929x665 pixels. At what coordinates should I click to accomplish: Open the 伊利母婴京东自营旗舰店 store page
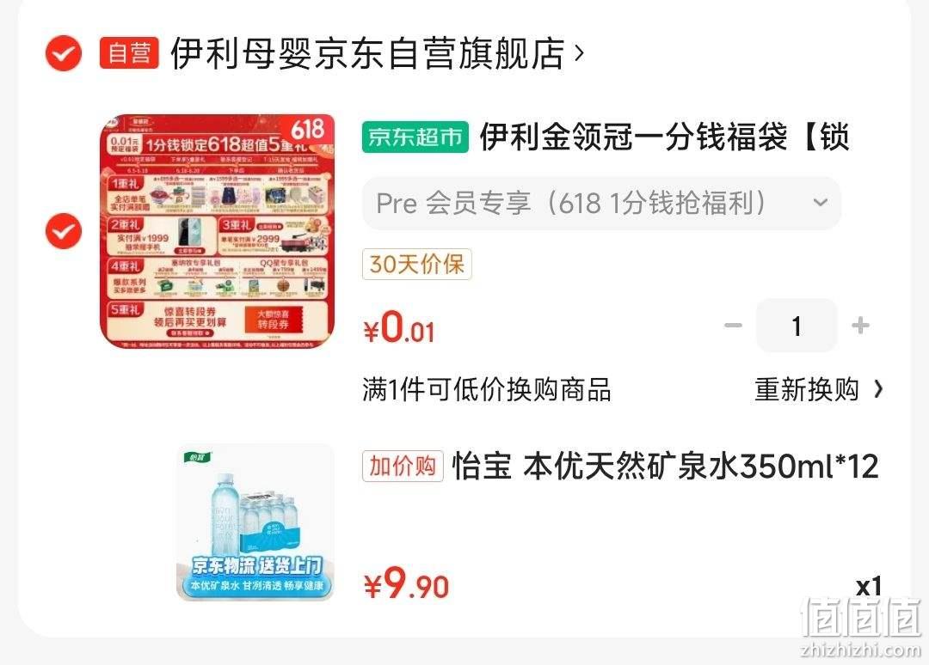tap(367, 53)
